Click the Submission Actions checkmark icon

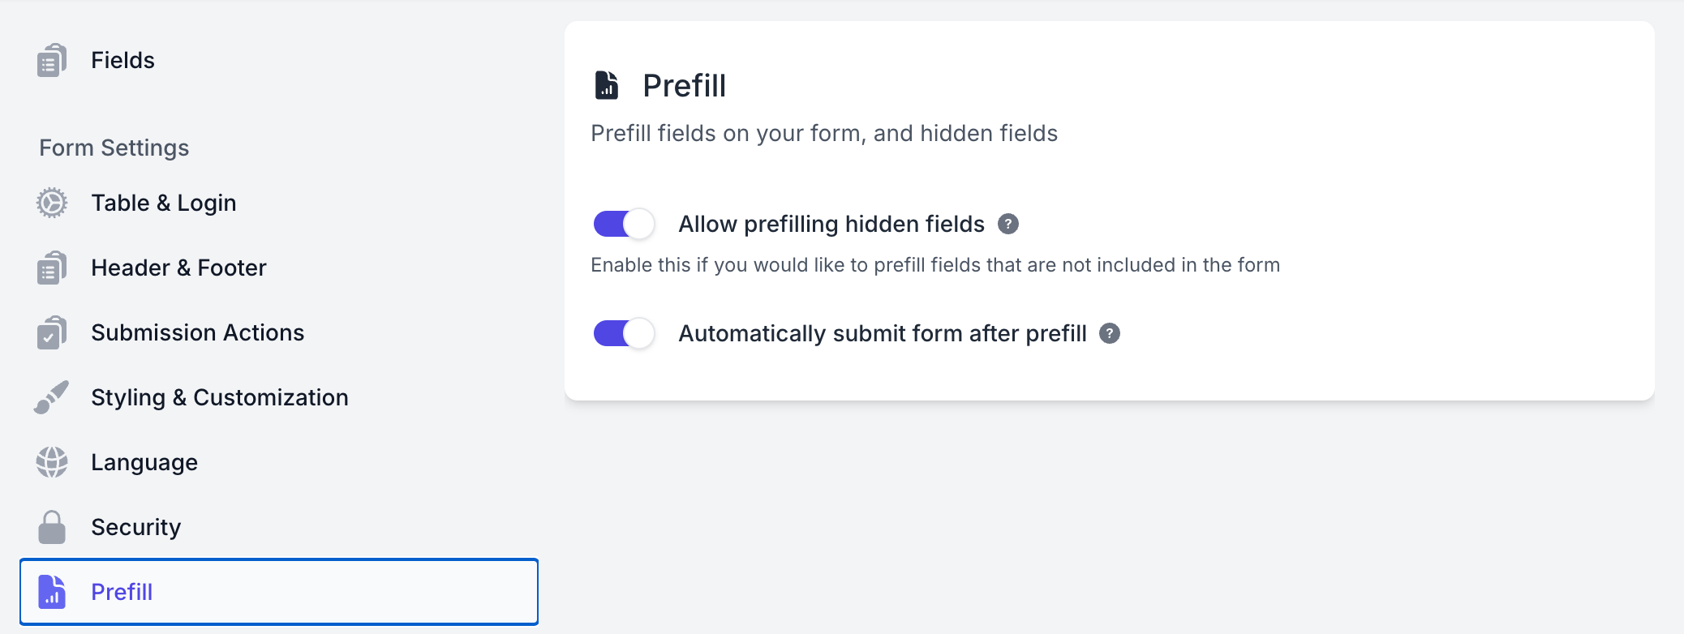52,332
